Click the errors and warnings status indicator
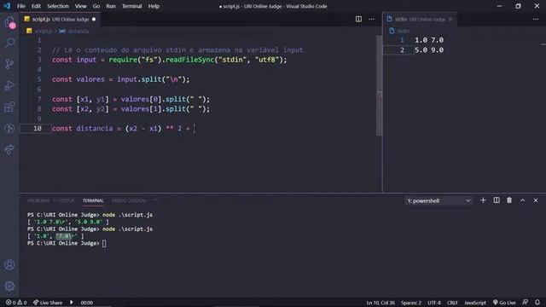This screenshot has height=307, width=546. pyautogui.click(x=16, y=303)
